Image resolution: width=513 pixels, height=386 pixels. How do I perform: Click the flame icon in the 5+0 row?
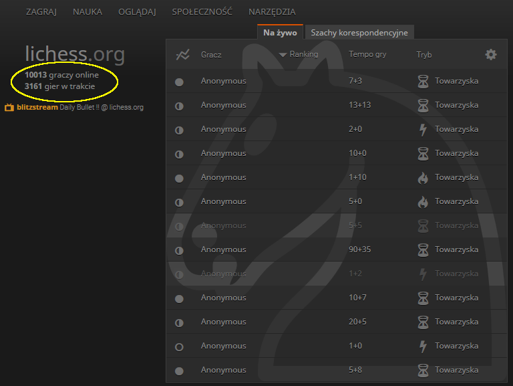(x=423, y=202)
